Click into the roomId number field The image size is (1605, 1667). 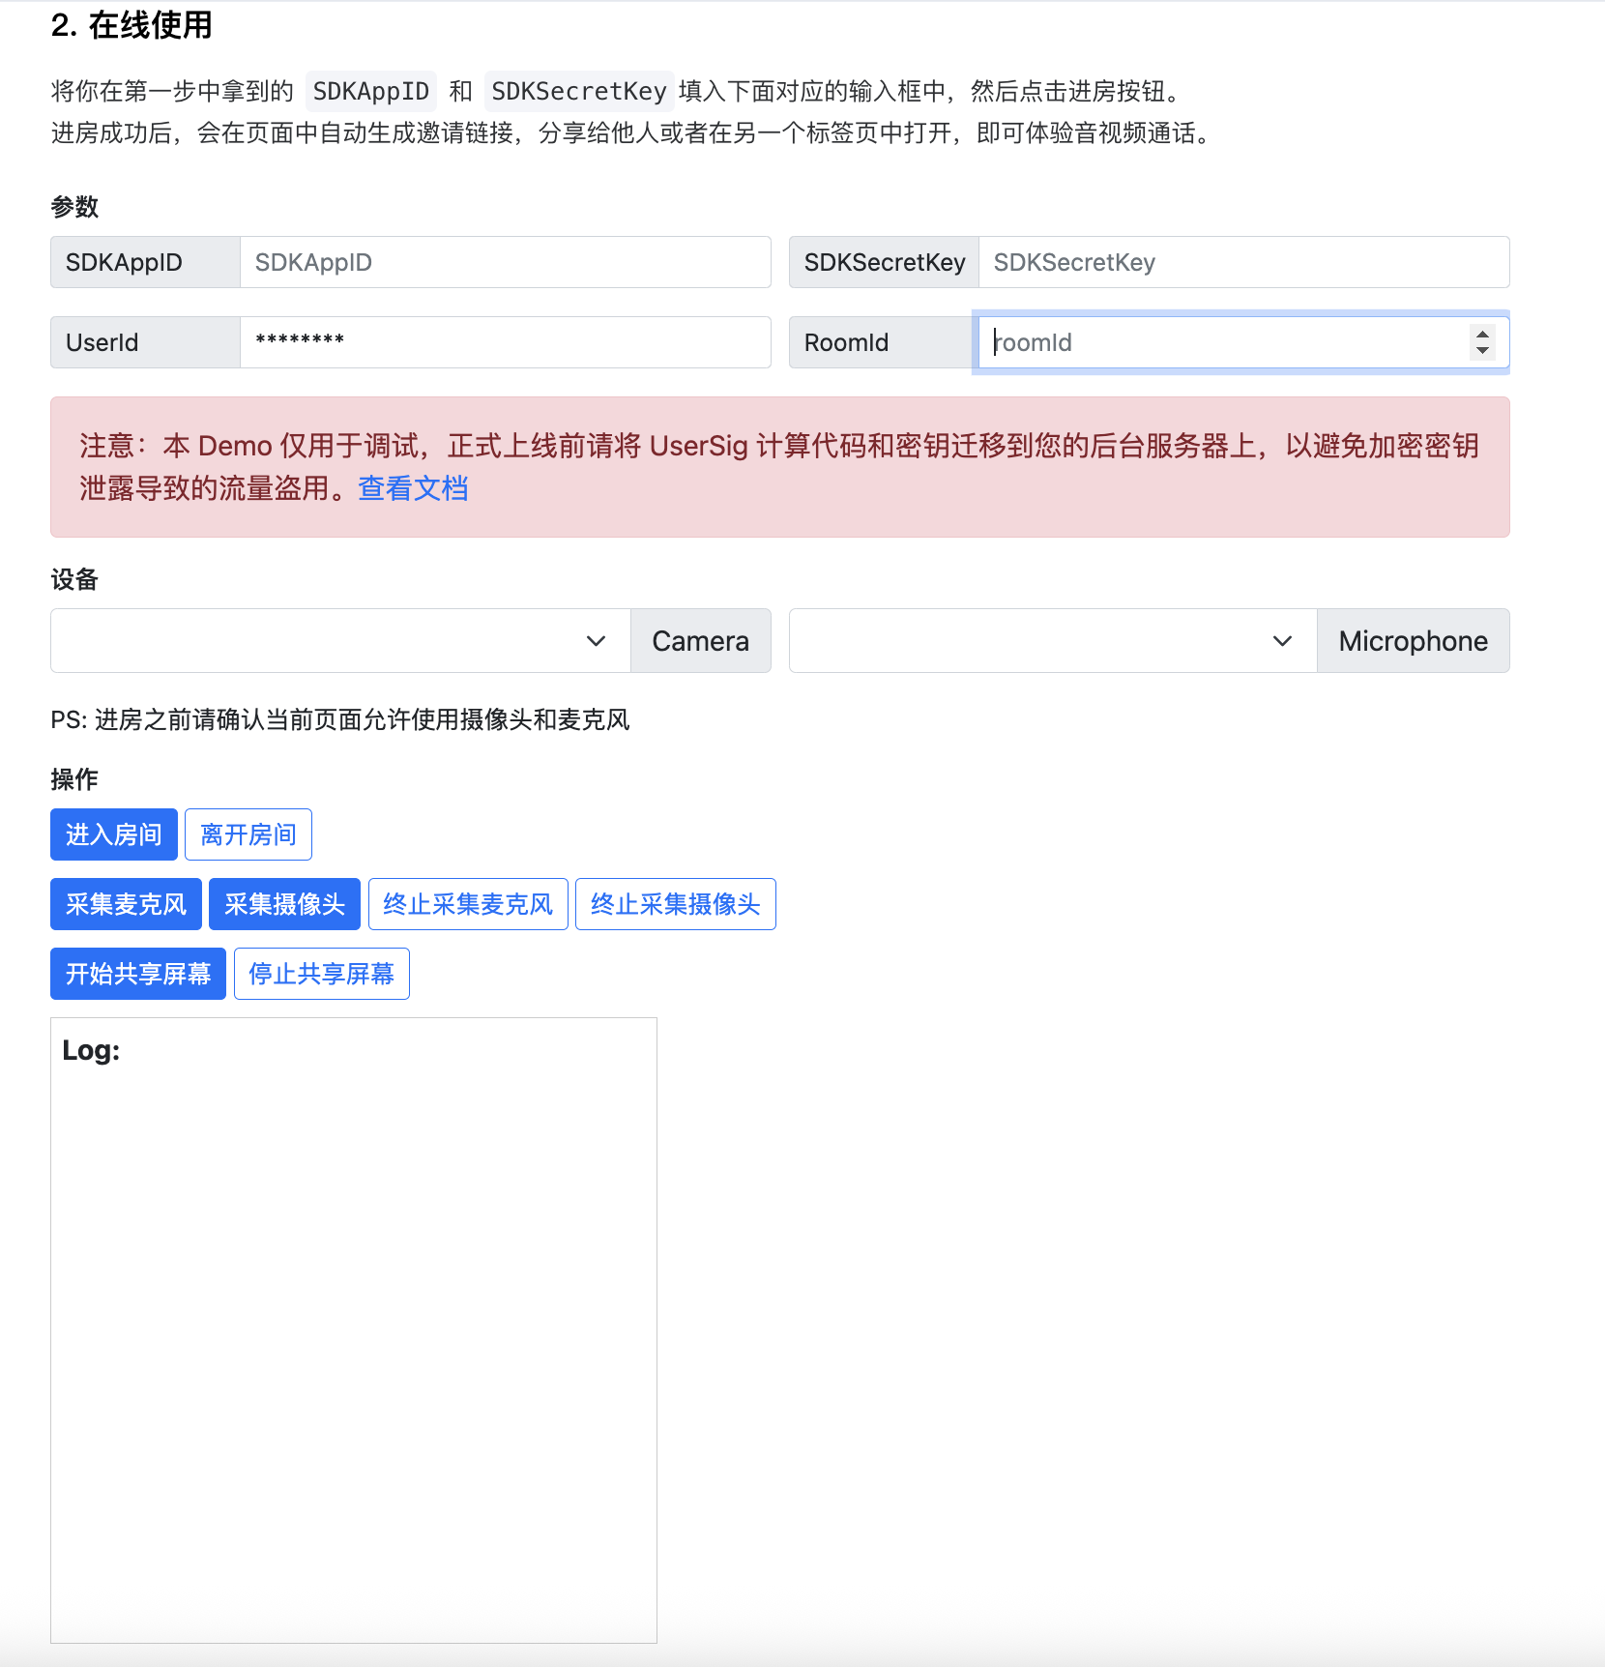pos(1223,342)
